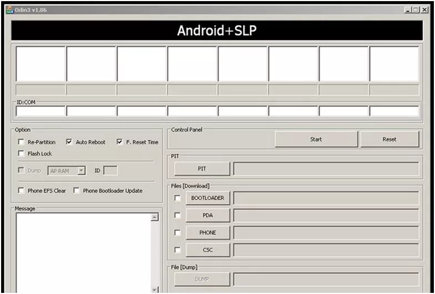
Task: Click inside the Message log text area
Action: click(x=83, y=253)
